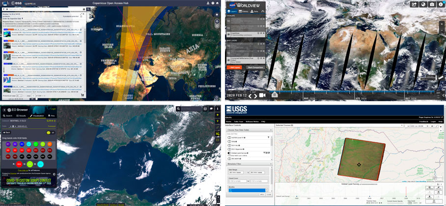Click page number field in Copernicus list

[33, 96]
